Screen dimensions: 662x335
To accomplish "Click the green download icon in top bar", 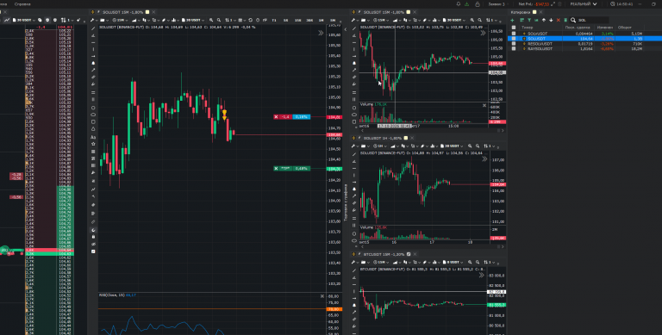I will coord(466,3).
